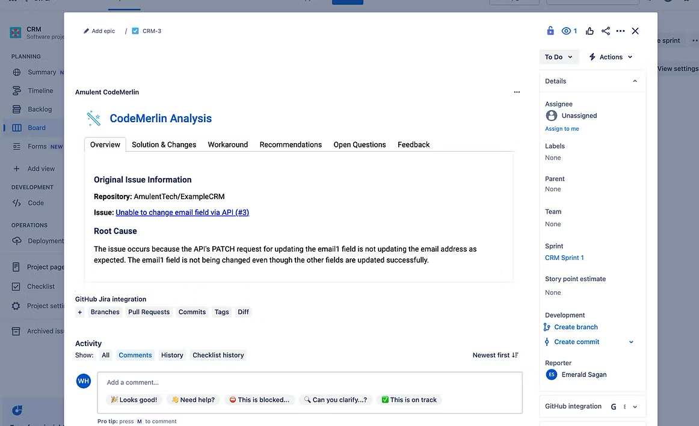Open the Unable to change email field link
This screenshot has height=426, width=699.
[182, 213]
